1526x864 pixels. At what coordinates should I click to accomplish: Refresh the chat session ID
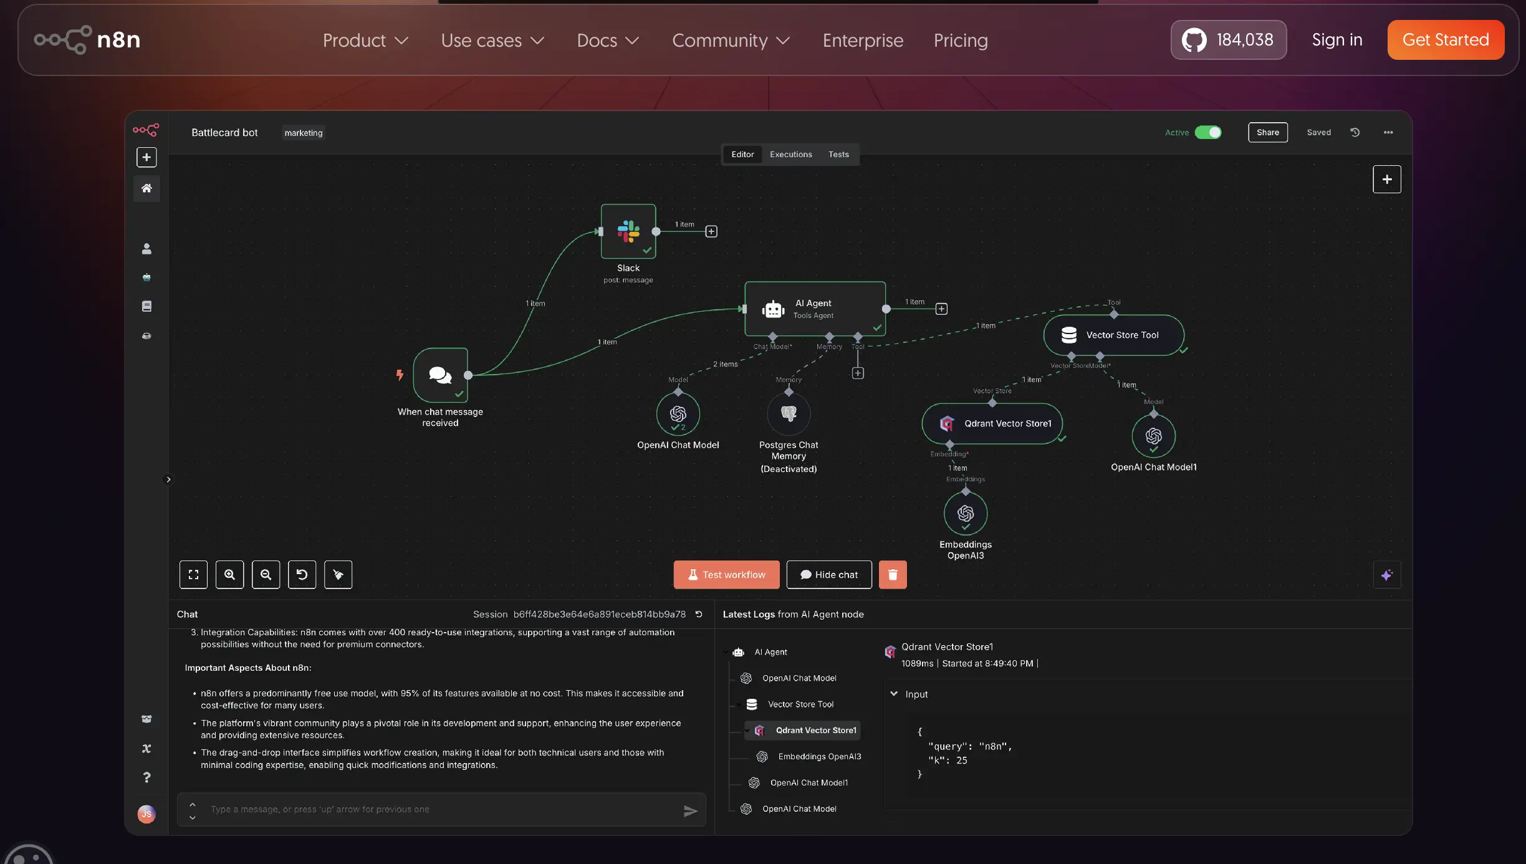[699, 614]
